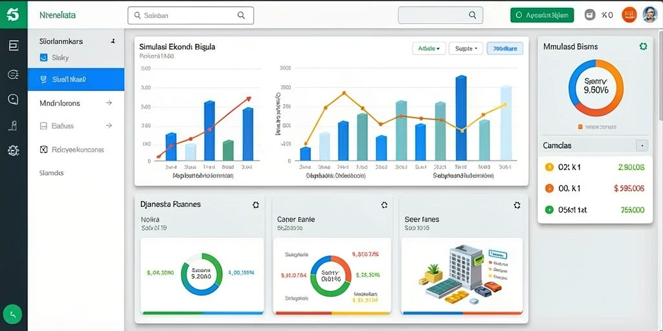Click the green phone button at bottom left
Image resolution: width=663 pixels, height=331 pixels.
(x=14, y=315)
